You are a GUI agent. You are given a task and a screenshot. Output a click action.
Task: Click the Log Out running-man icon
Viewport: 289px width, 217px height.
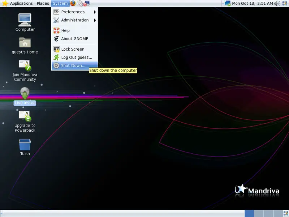click(x=56, y=57)
